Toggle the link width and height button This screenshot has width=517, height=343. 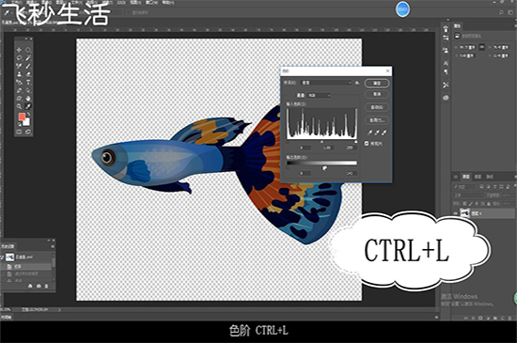pyautogui.click(x=481, y=47)
